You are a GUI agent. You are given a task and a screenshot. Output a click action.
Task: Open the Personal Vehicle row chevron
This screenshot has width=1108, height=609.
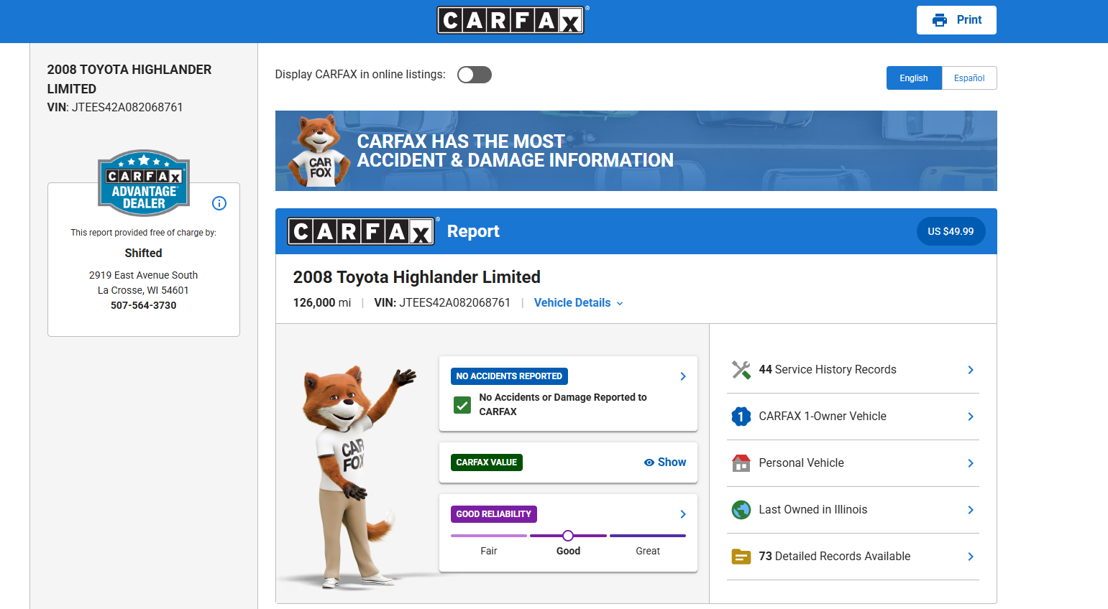[x=971, y=463]
